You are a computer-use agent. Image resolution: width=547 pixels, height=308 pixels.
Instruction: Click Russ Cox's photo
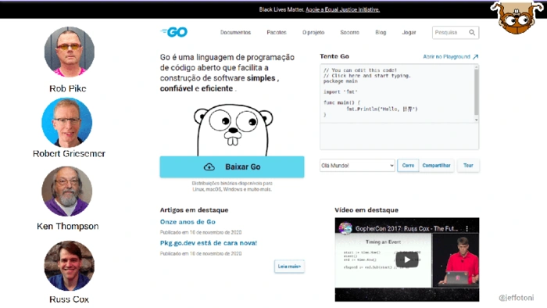[69, 266]
